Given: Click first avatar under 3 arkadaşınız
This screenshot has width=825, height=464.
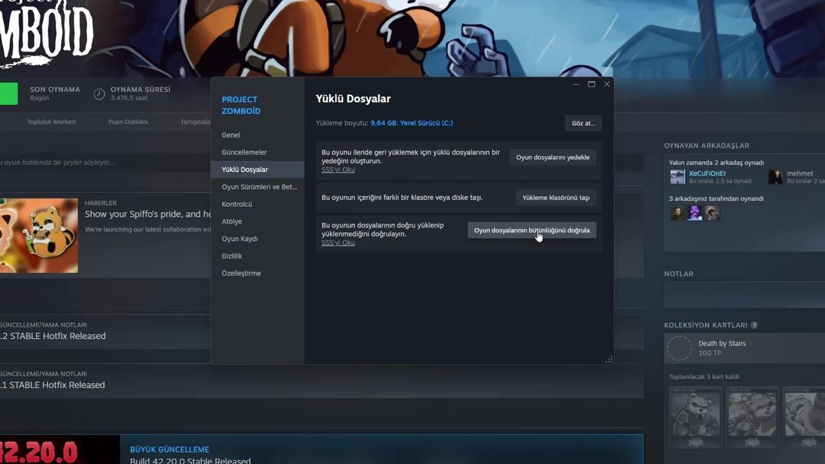Looking at the screenshot, I should click(x=677, y=213).
